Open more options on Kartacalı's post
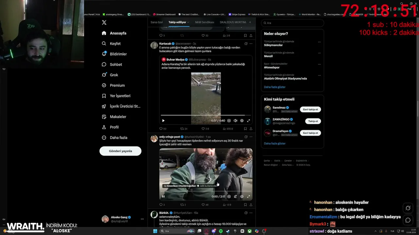 [251, 43]
